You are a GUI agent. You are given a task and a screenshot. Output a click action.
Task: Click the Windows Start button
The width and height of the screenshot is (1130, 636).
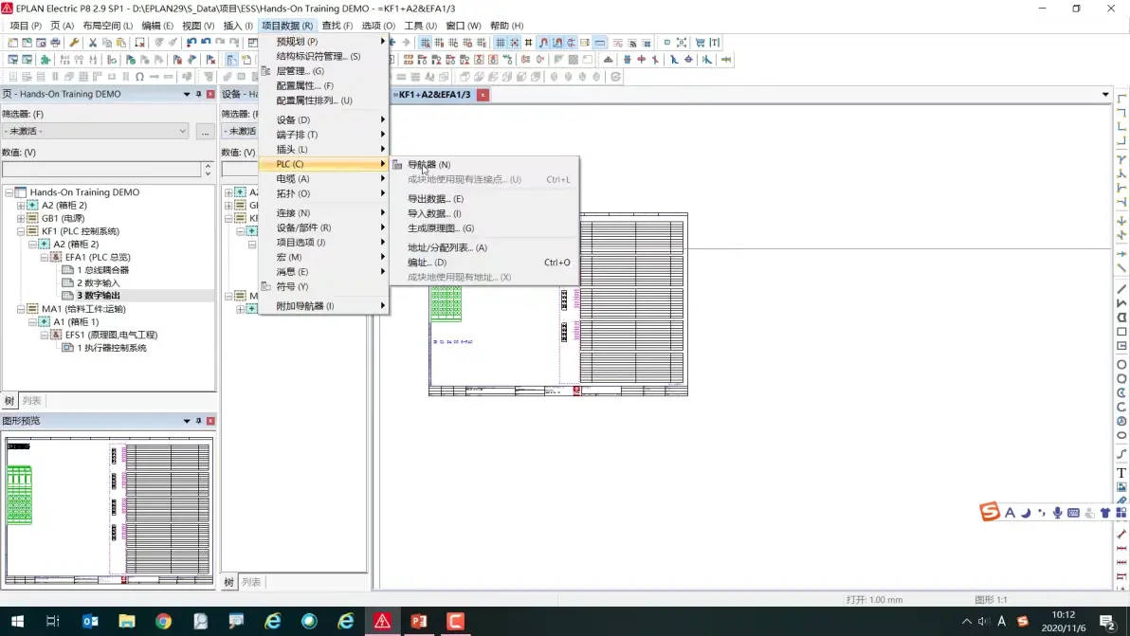click(x=17, y=621)
